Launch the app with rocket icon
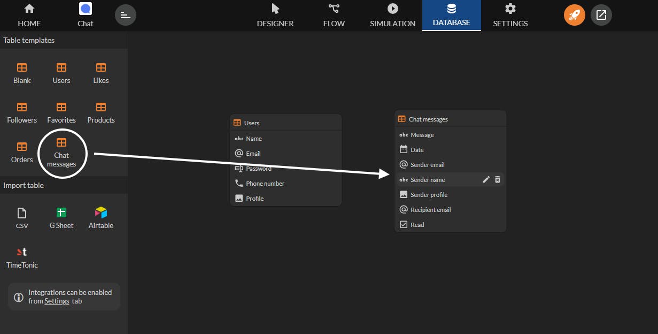This screenshot has width=658, height=334. 575,15
